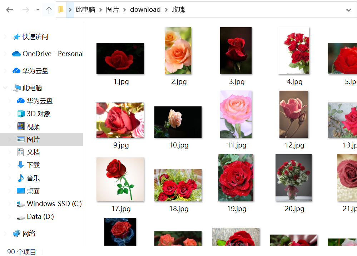Open 文档 document icon in sidebar
The width and height of the screenshot is (357, 256).
click(x=20, y=152)
